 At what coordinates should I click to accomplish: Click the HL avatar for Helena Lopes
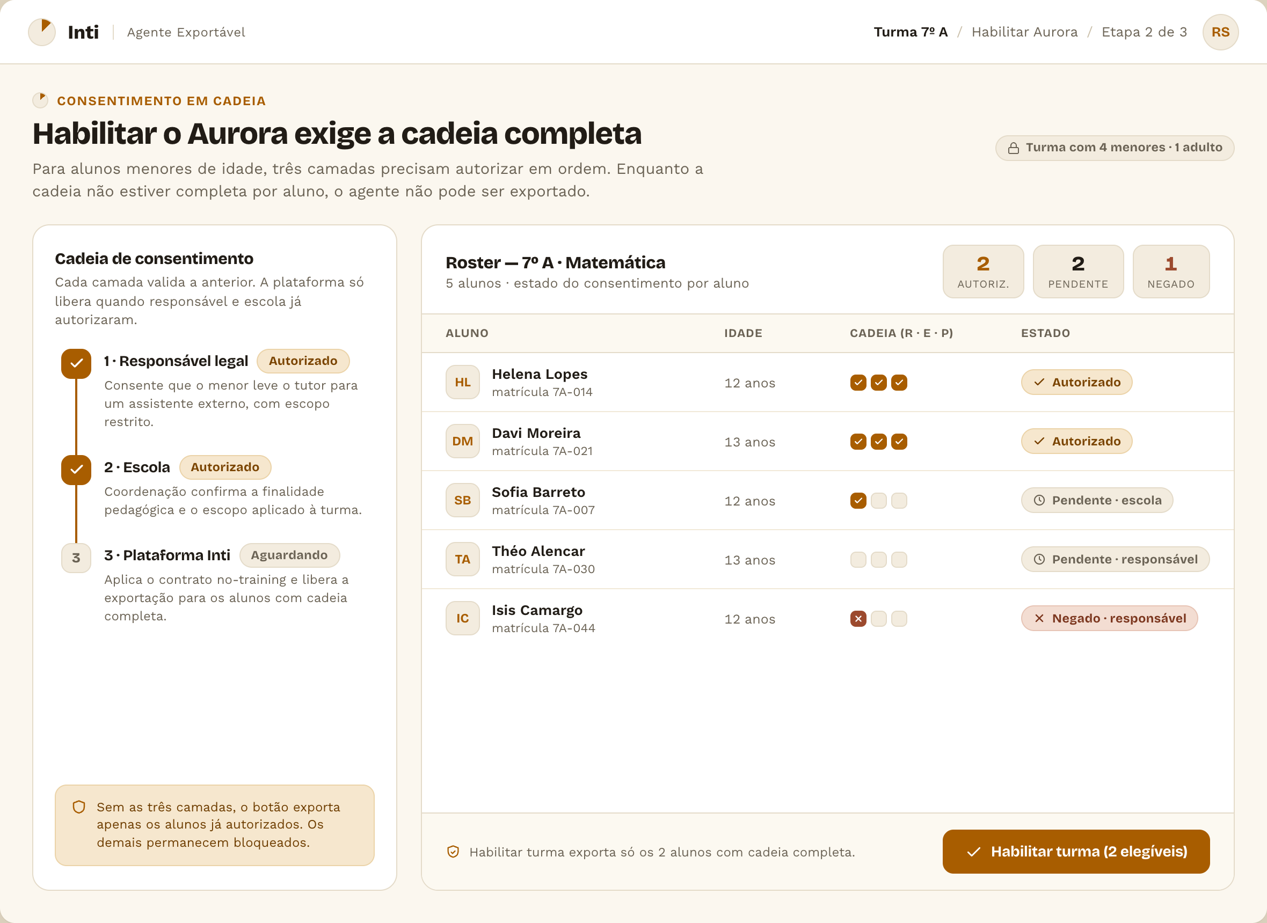[x=463, y=382]
